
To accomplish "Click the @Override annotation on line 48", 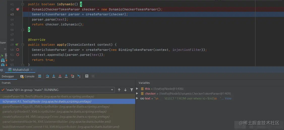I will coord(37,40).
